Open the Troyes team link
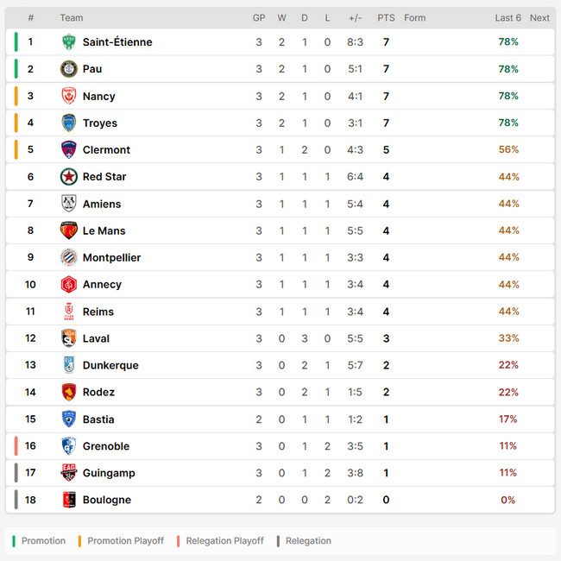Image resolution: width=561 pixels, height=561 pixels. 99,123
